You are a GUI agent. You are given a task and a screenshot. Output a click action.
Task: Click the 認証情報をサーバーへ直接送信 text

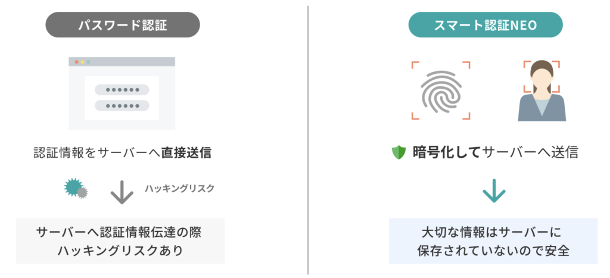coord(122,153)
